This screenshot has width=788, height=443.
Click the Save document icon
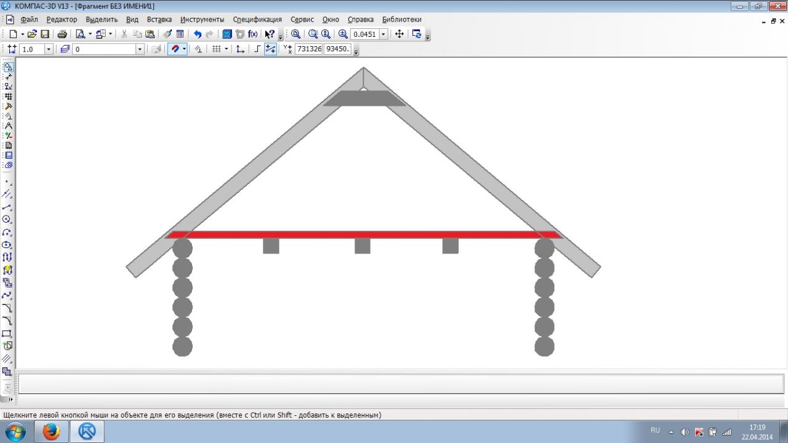pyautogui.click(x=45, y=34)
